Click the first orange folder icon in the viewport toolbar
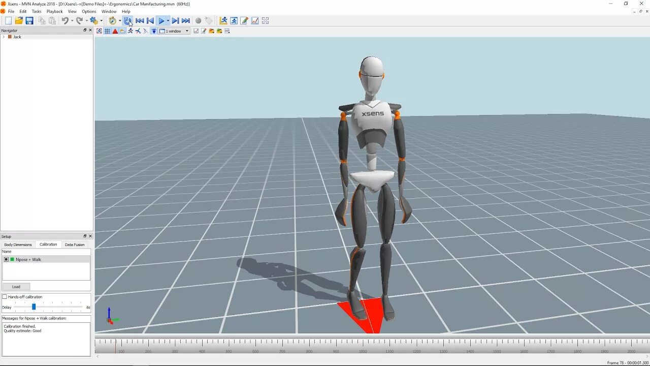 211,31
